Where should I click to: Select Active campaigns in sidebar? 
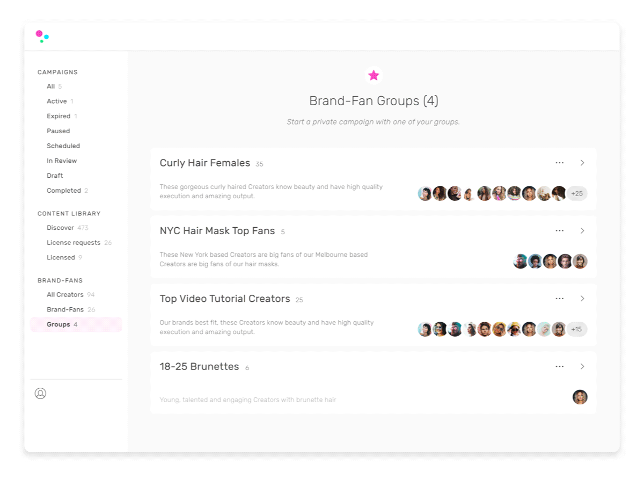(x=57, y=102)
